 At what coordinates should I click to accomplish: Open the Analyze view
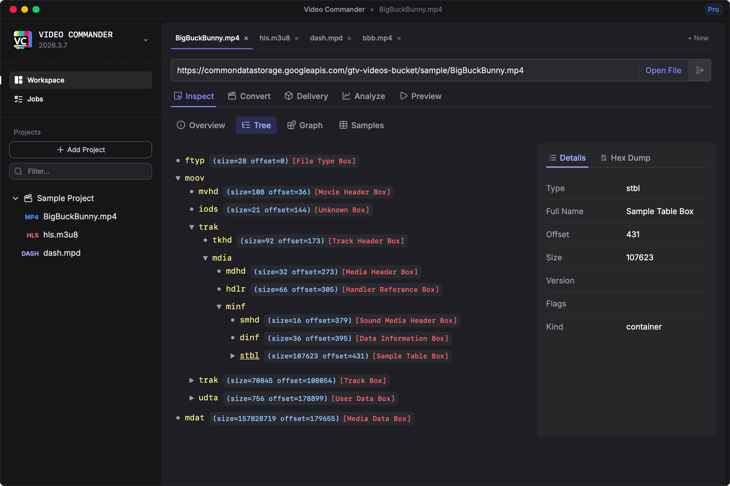tap(364, 96)
